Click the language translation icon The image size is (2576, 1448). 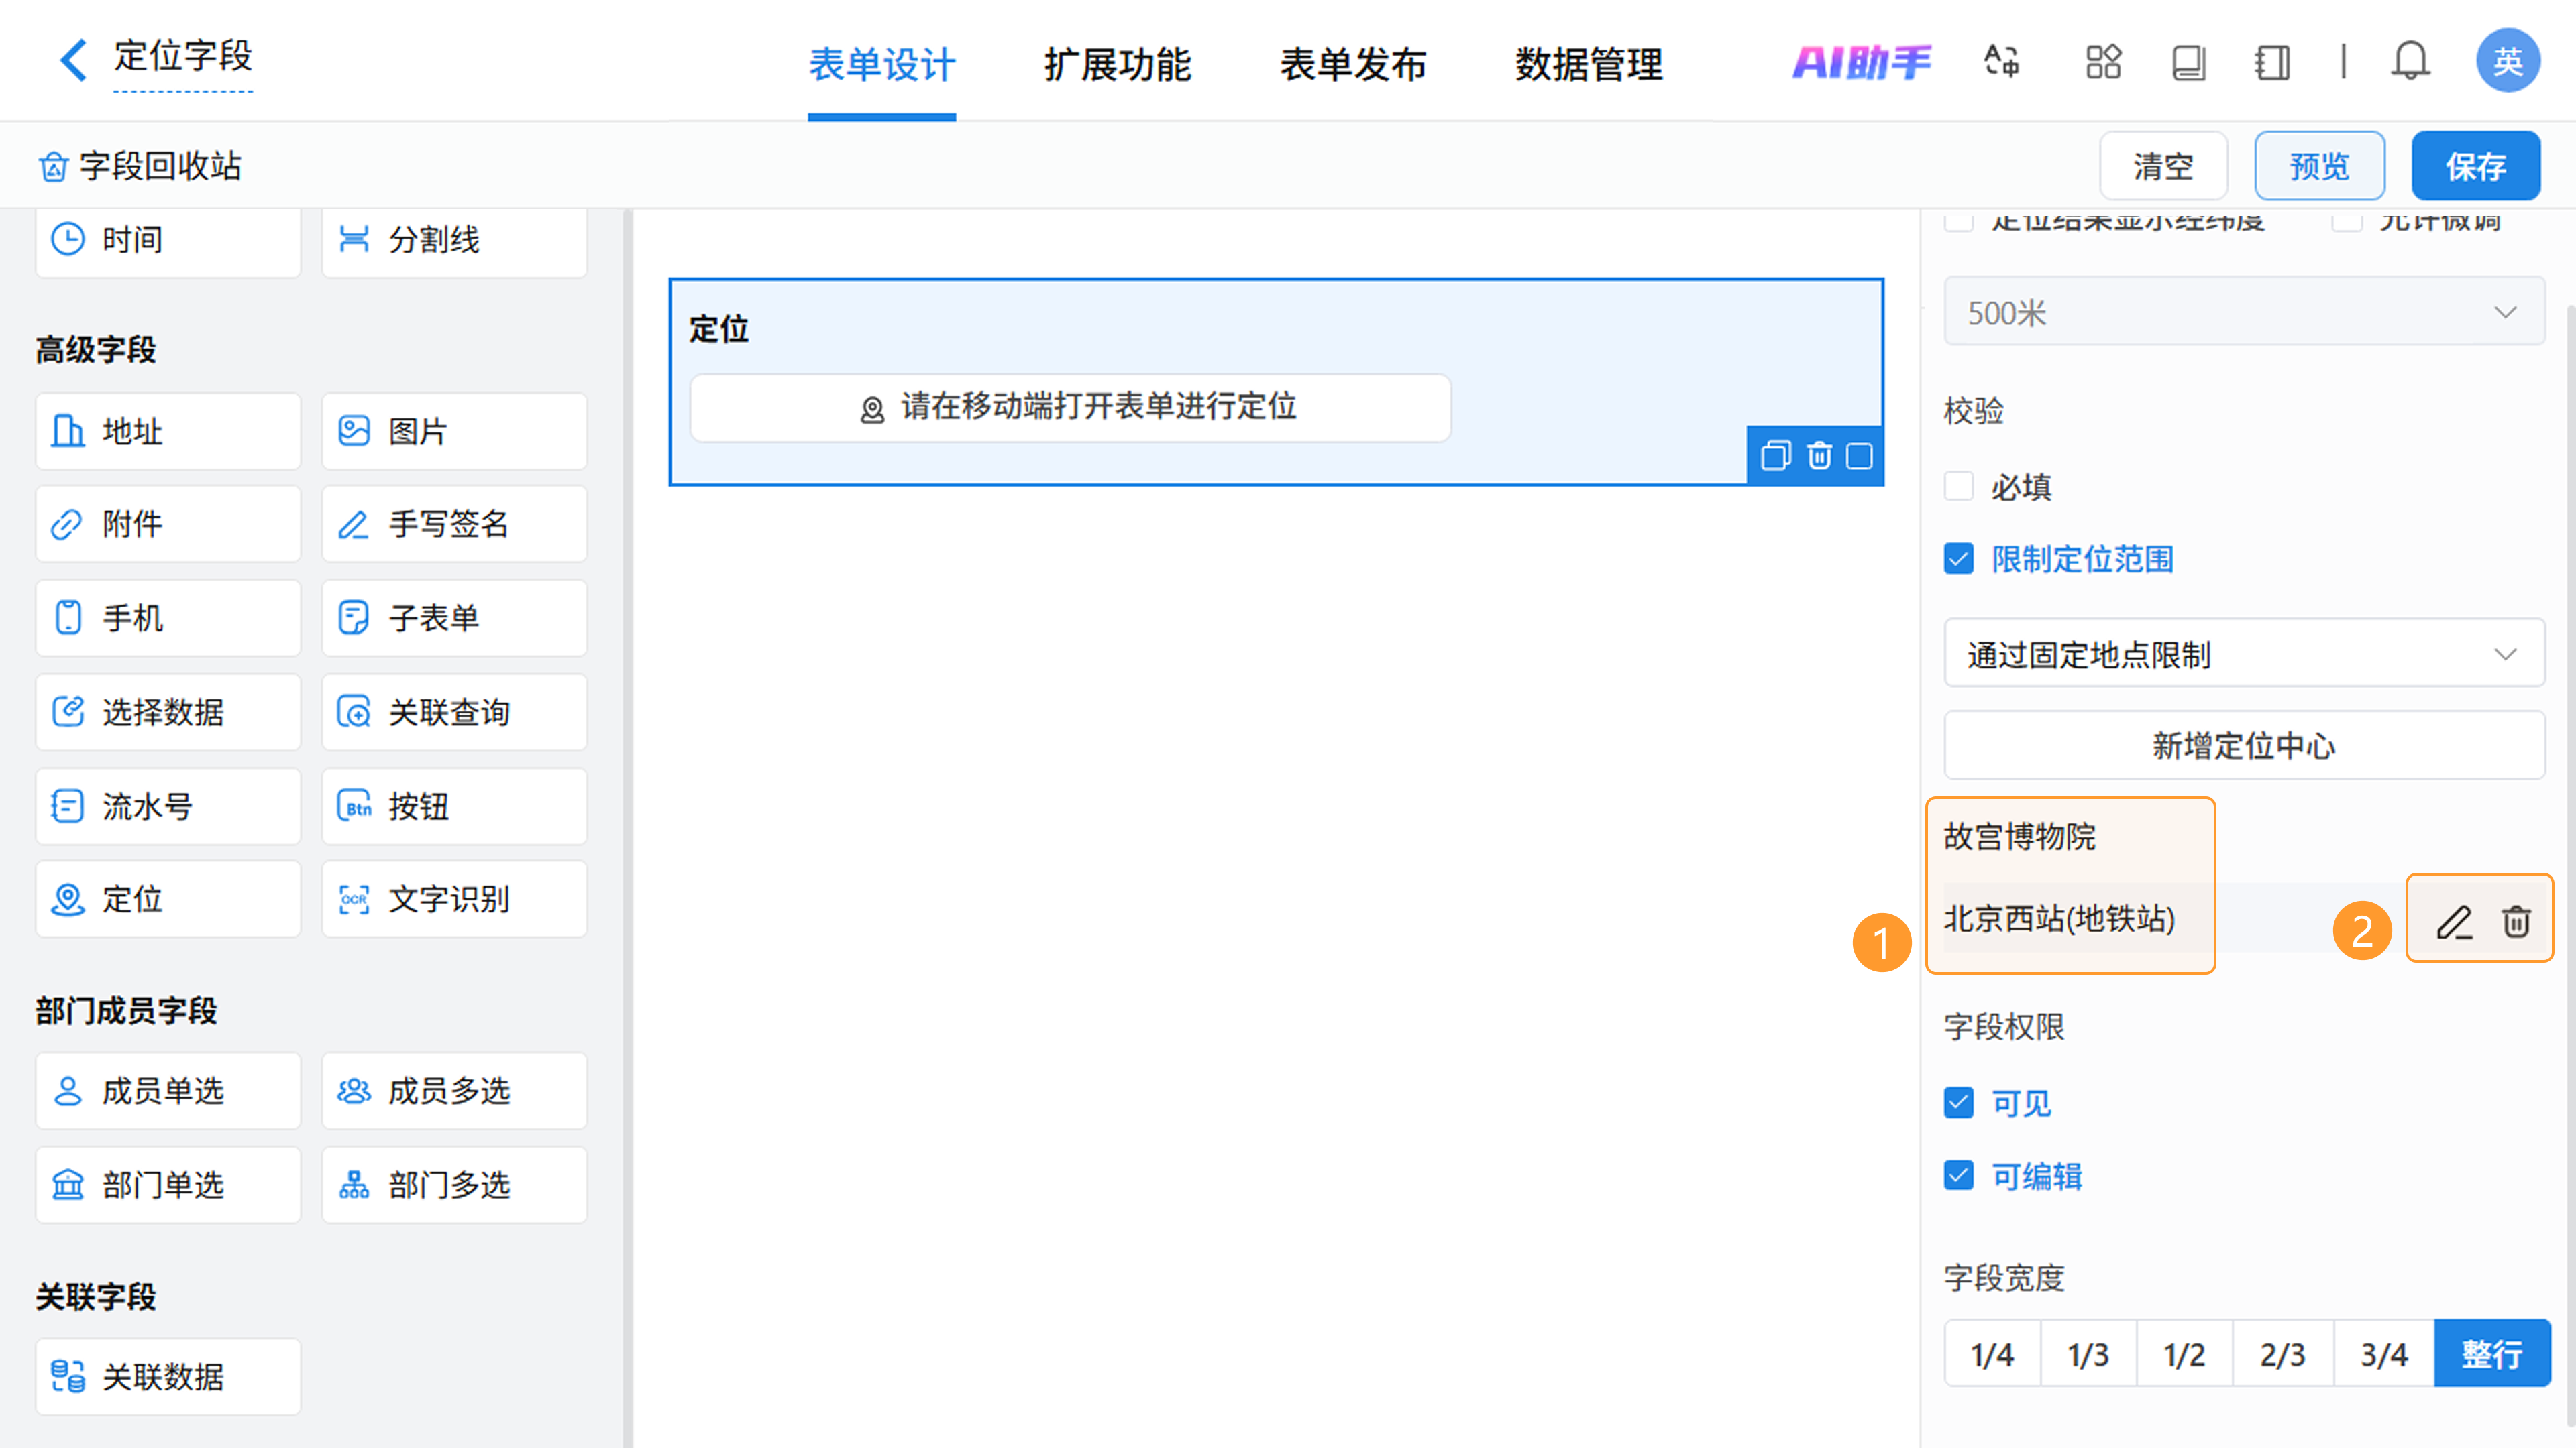tap(2002, 62)
